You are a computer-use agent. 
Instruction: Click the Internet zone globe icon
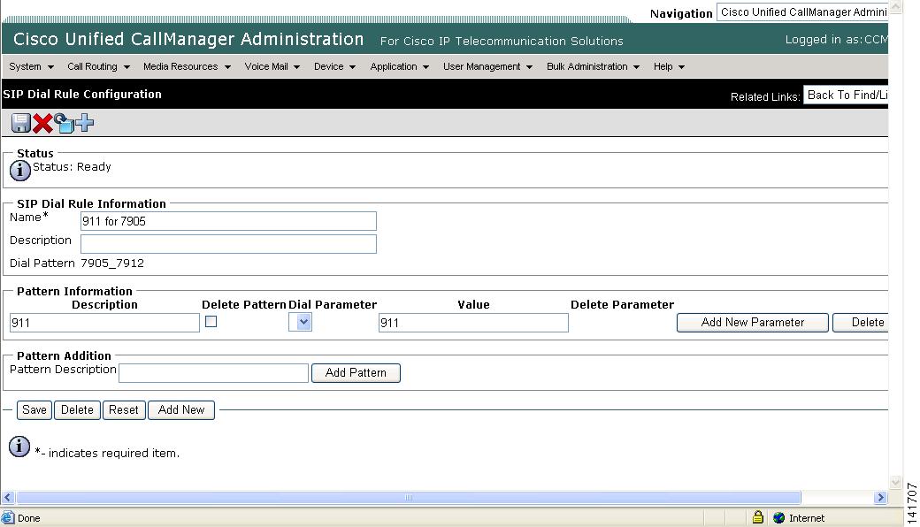coord(778,517)
